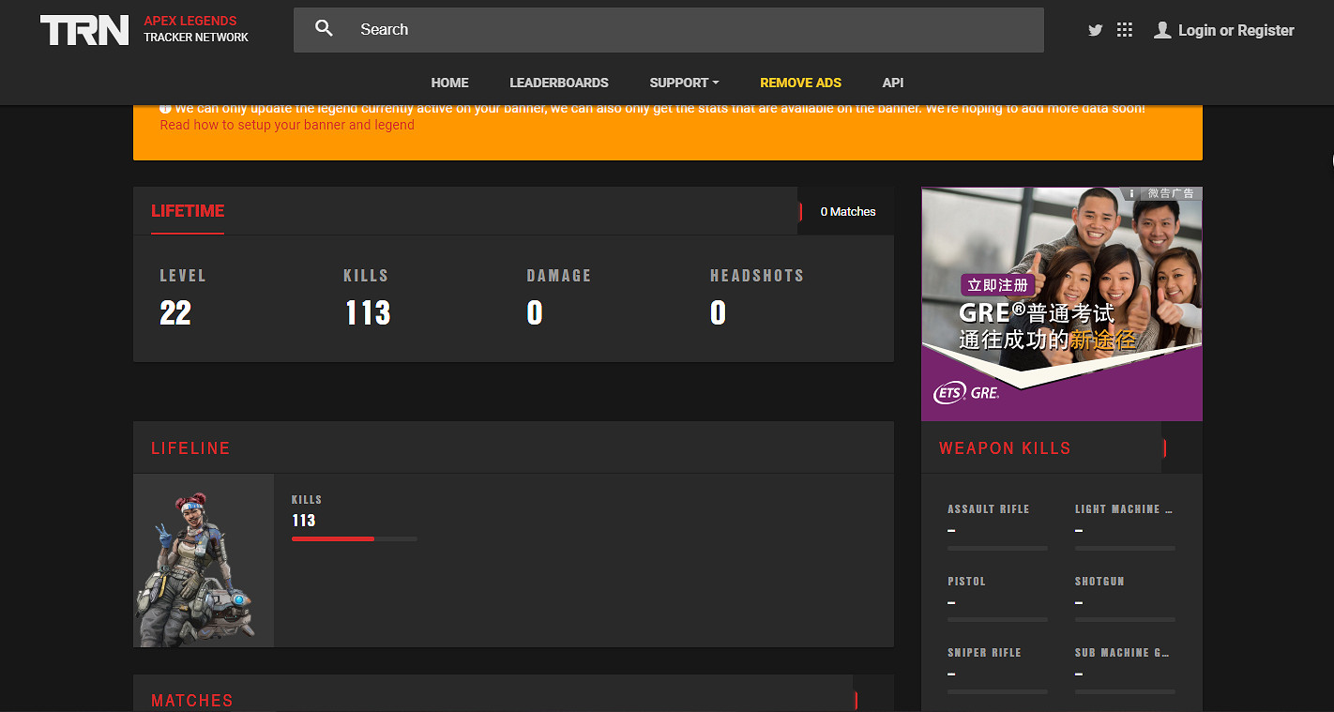The width and height of the screenshot is (1334, 712).
Task: Click the purple 立即注册 button in ad
Action: pos(997,285)
